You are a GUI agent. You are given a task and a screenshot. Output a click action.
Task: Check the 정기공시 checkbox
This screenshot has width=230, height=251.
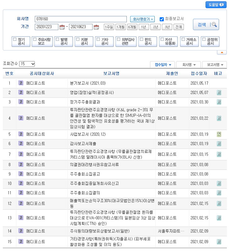point(15,39)
